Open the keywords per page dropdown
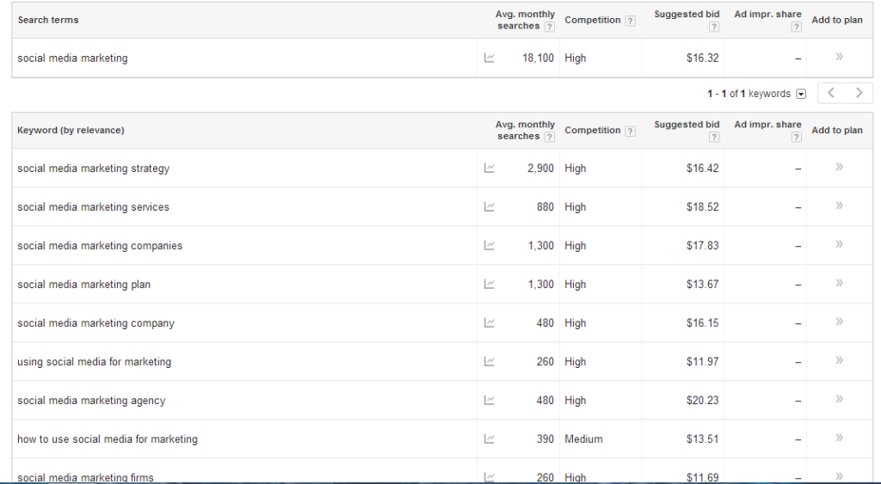Screen dimensions: 881x484 [801, 94]
